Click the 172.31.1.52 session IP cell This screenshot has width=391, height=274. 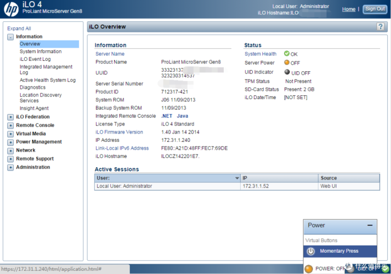coord(279,186)
